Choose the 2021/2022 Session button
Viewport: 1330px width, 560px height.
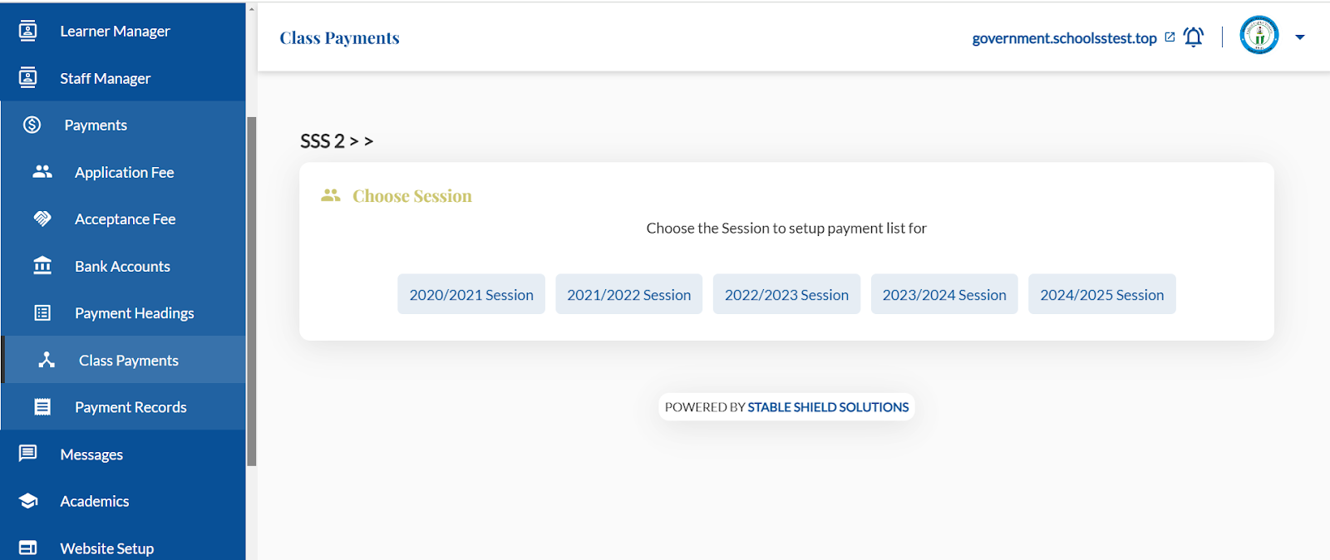tap(629, 294)
